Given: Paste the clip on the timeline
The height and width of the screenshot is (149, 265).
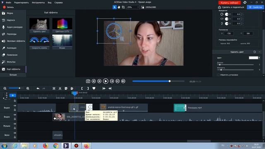Looking at the screenshot, I should [x=72, y=88].
